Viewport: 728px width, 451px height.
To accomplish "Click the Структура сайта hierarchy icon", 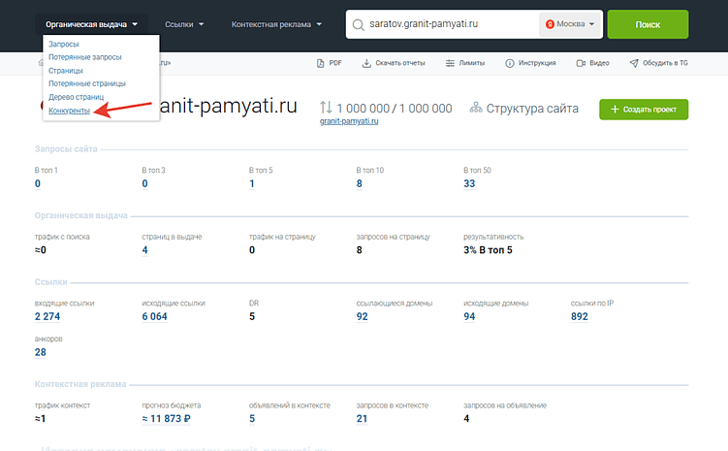I will (476, 108).
